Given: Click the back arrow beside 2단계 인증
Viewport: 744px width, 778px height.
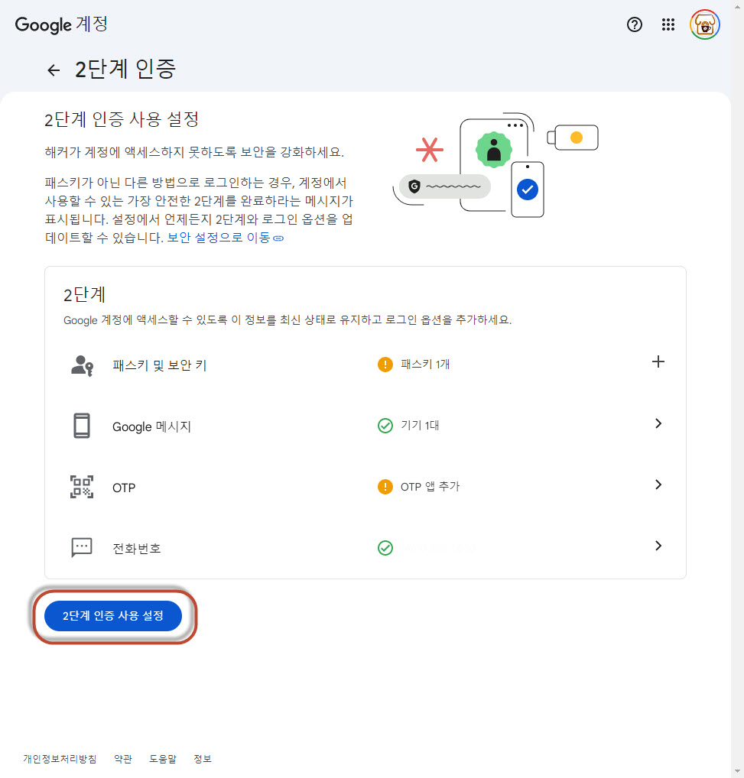Looking at the screenshot, I should coord(54,70).
